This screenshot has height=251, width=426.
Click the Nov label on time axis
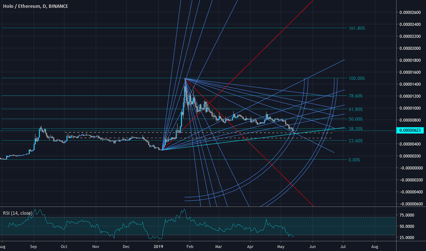click(x=96, y=246)
